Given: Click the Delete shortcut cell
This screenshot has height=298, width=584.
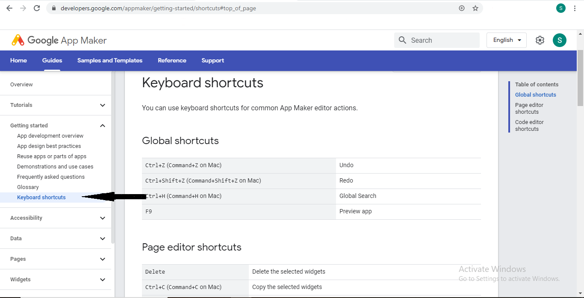Looking at the screenshot, I should pyautogui.click(x=195, y=272).
